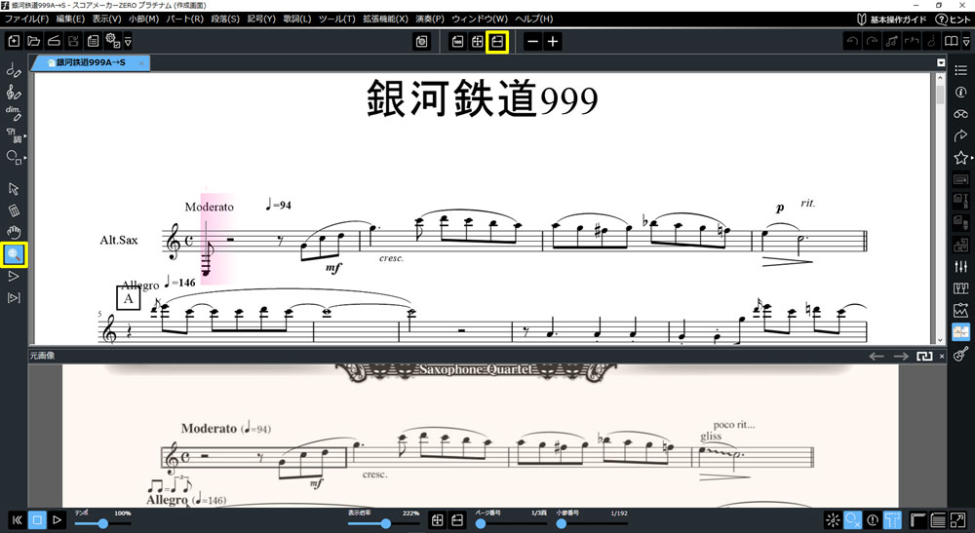Open the 演奏(P) menu

tap(430, 19)
